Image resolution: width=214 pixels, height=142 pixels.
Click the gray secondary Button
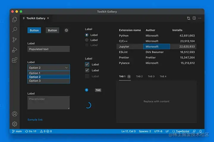click(52, 30)
